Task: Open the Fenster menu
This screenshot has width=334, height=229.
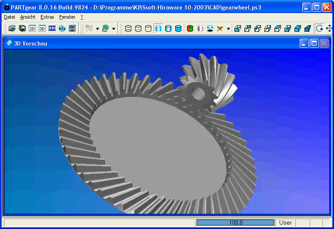Action: (67, 17)
